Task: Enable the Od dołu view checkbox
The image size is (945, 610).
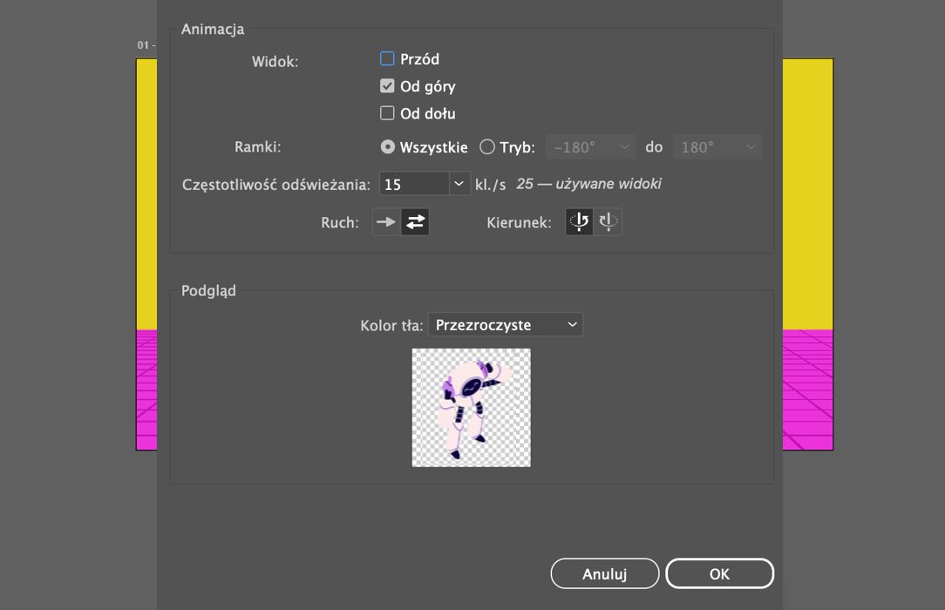Action: (x=388, y=113)
